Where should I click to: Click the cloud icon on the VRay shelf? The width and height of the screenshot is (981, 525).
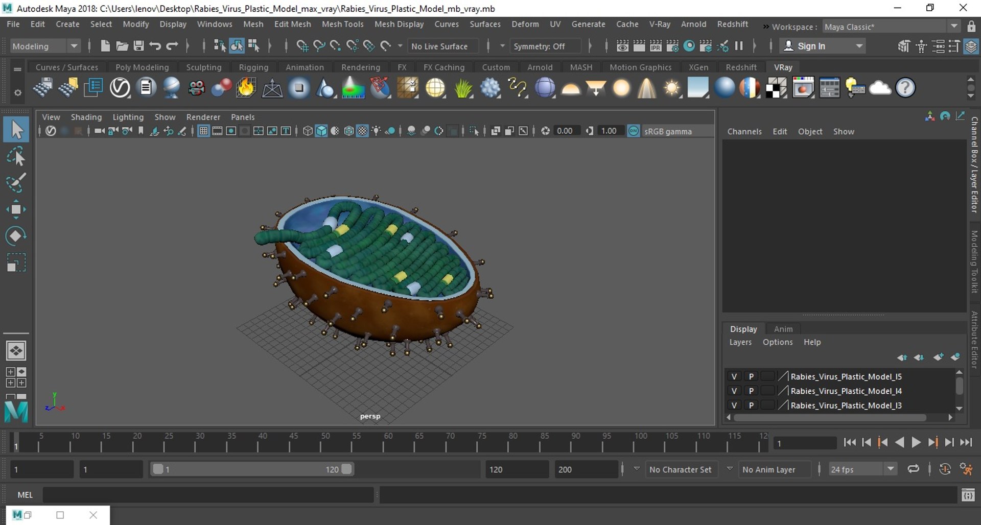coord(880,88)
